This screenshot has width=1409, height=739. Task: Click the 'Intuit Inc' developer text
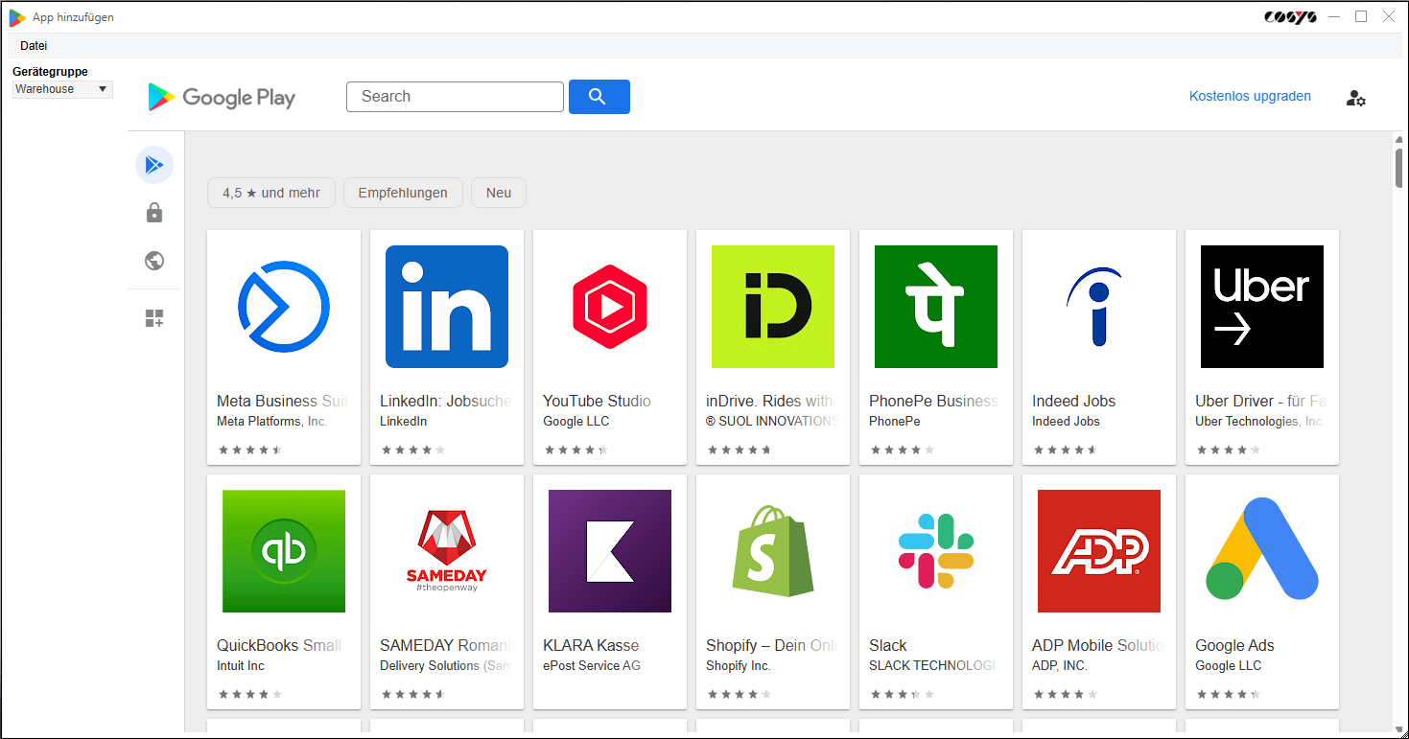coord(241,666)
